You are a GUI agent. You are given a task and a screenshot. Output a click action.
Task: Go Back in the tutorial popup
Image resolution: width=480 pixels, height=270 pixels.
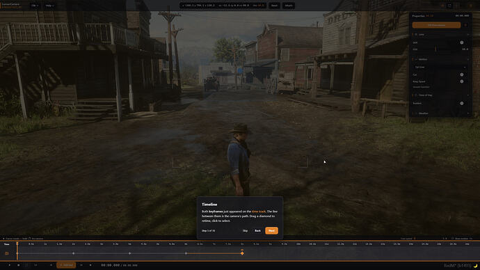pos(258,230)
